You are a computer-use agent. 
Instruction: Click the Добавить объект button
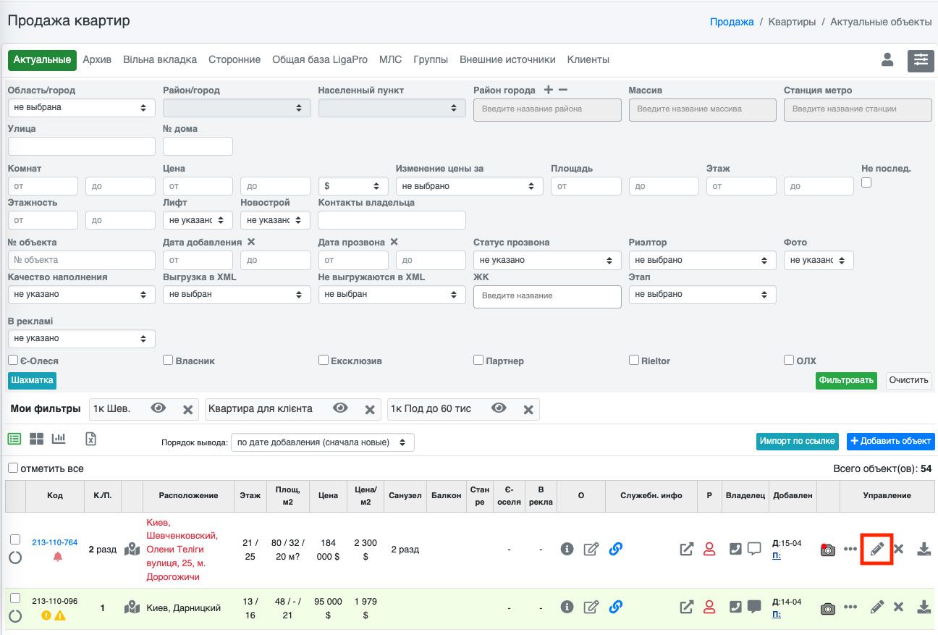(890, 441)
